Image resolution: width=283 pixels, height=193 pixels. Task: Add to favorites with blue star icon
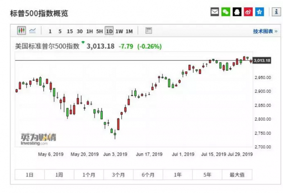259,12
